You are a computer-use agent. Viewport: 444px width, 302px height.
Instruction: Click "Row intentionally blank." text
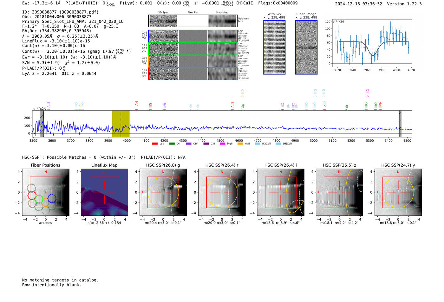tap(52, 285)
